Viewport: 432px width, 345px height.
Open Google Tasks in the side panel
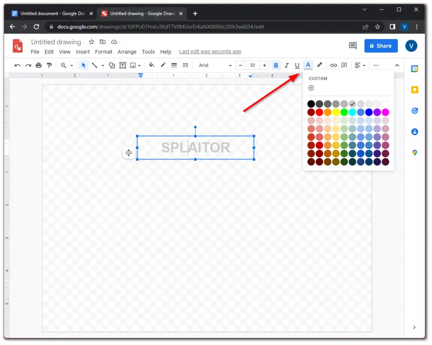(x=414, y=111)
